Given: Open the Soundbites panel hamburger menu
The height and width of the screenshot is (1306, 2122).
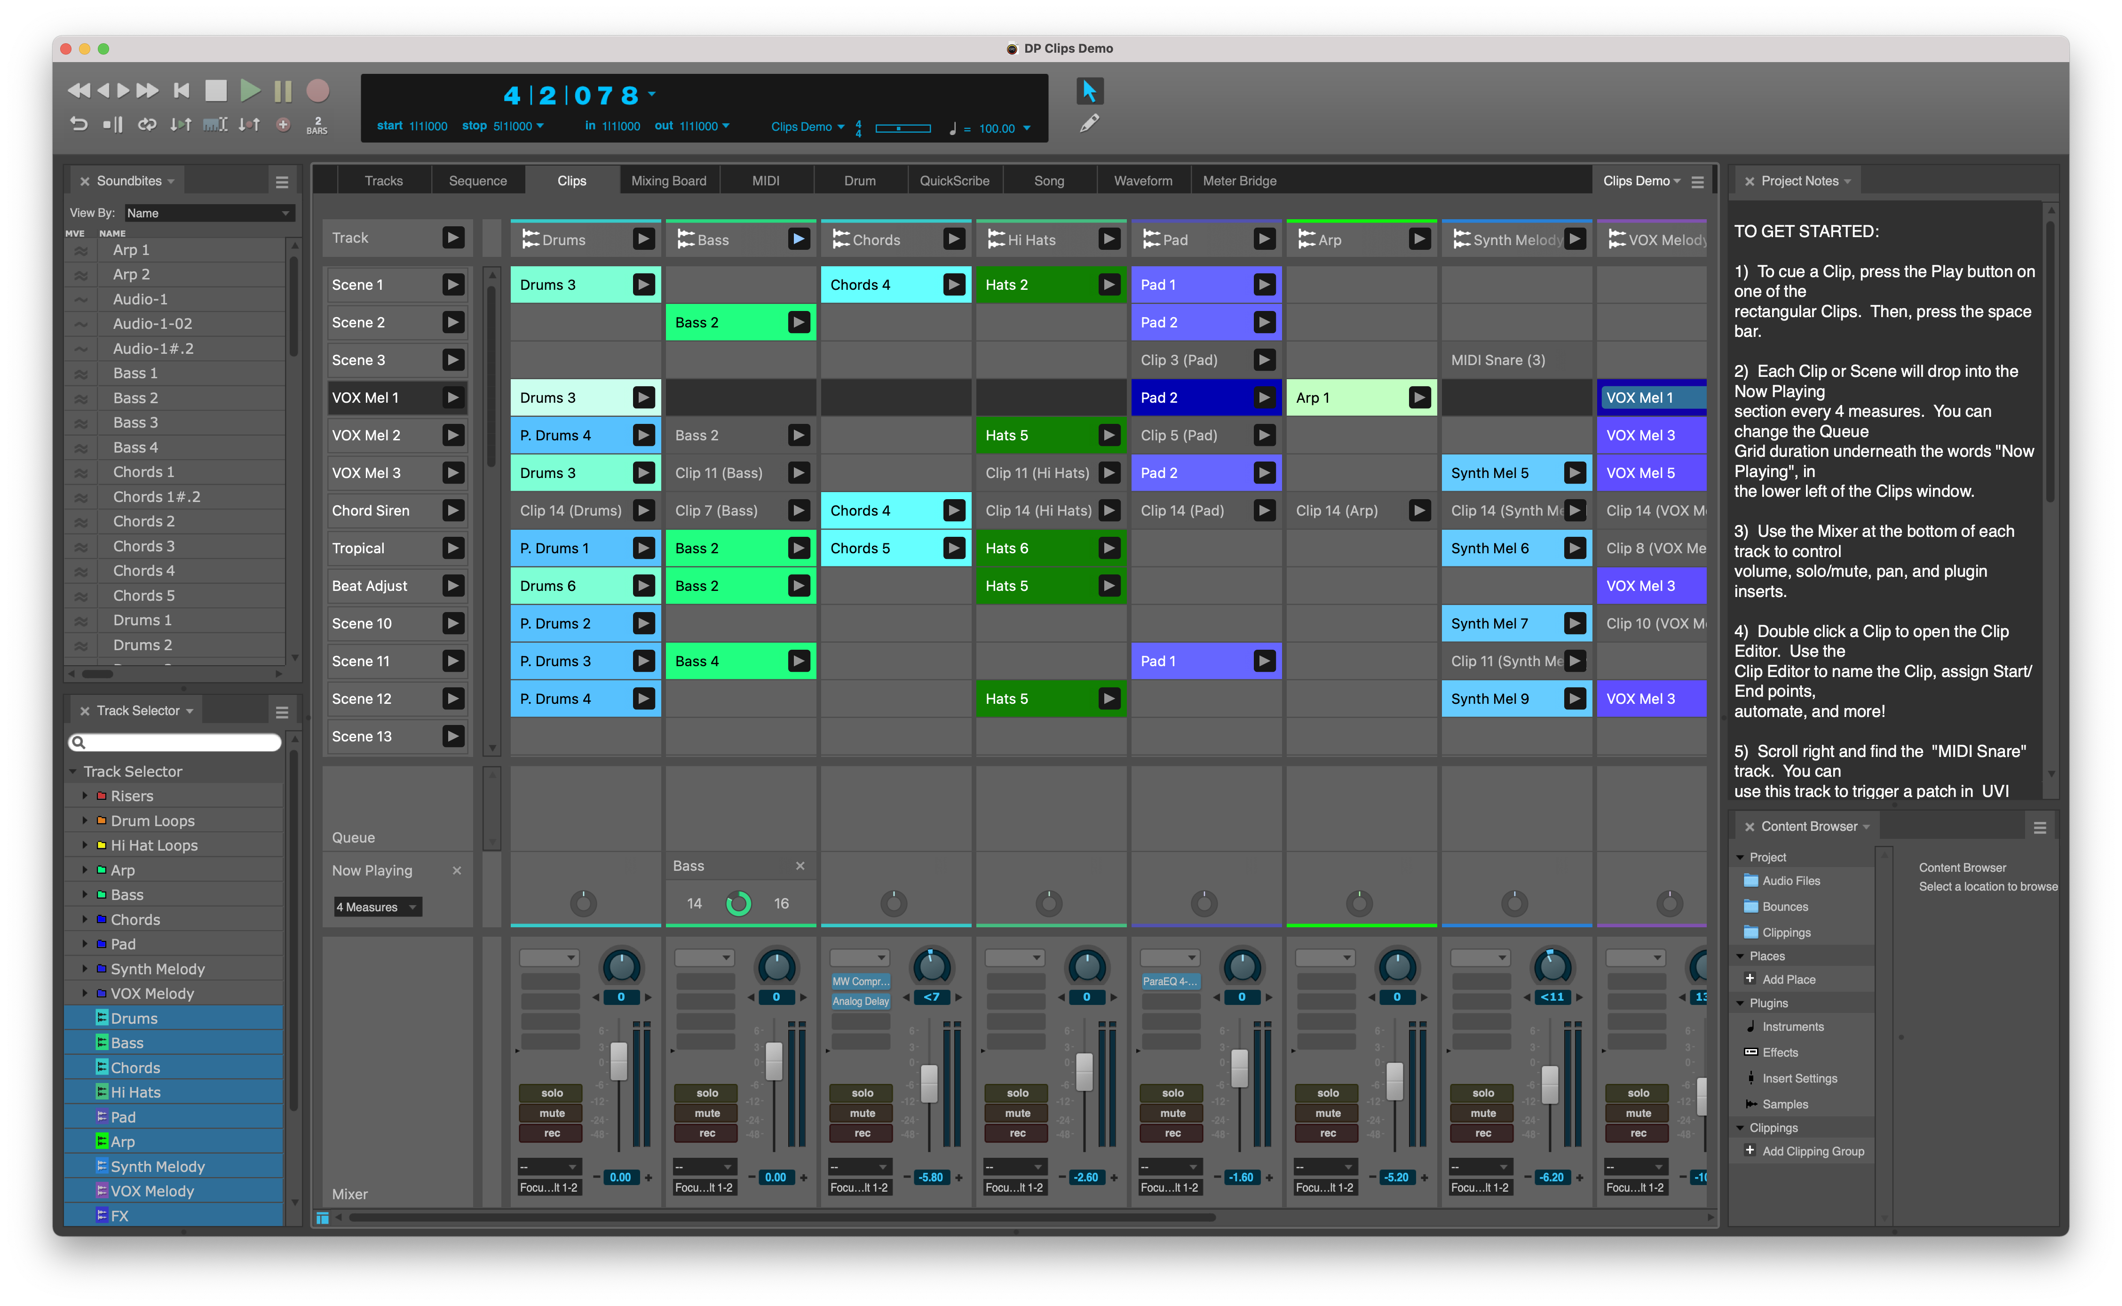Looking at the screenshot, I should (x=281, y=182).
